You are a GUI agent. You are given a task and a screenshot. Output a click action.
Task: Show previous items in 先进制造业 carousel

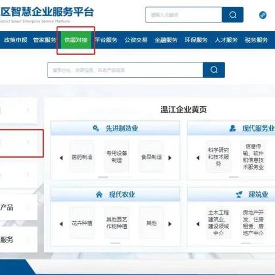click(61, 158)
